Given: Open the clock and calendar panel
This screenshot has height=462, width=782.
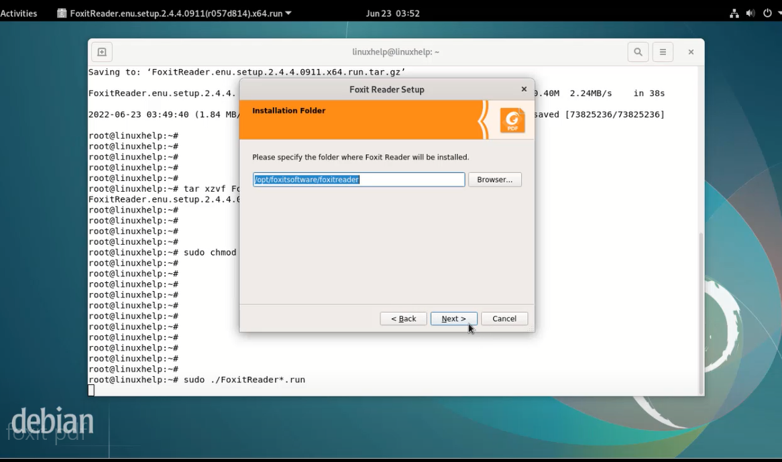Looking at the screenshot, I should 392,13.
